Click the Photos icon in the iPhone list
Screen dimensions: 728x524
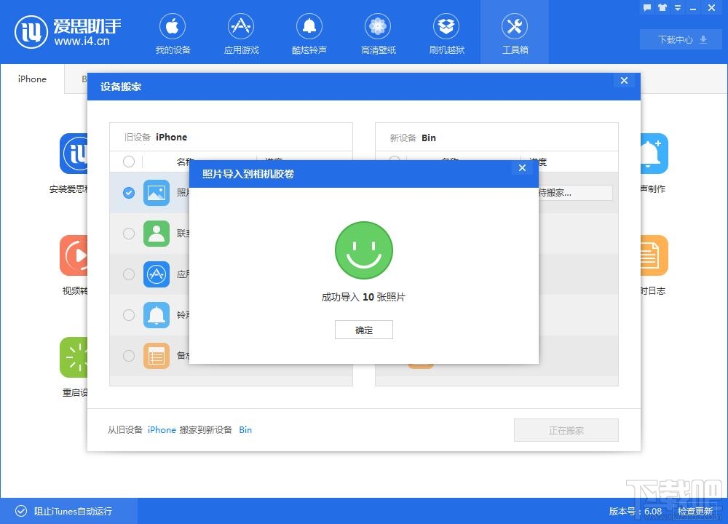[x=157, y=193]
